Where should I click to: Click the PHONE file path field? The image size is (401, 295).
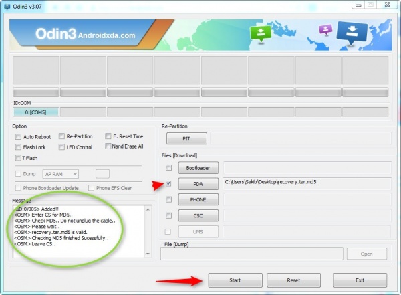(x=307, y=199)
